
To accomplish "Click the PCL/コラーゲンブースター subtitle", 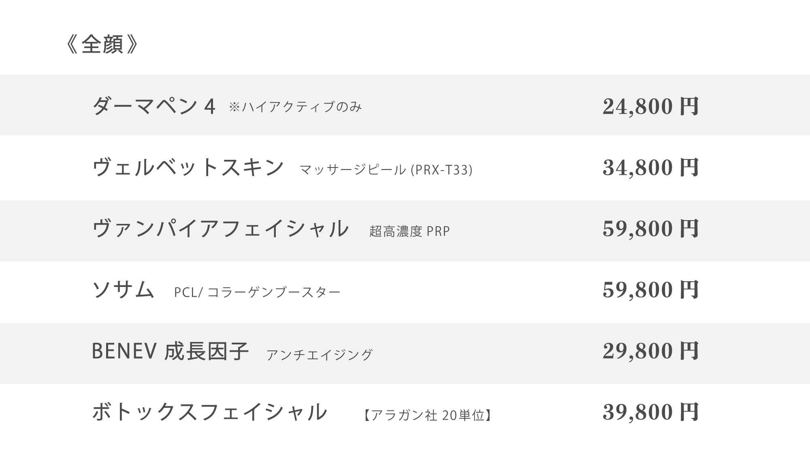I will [x=257, y=292].
